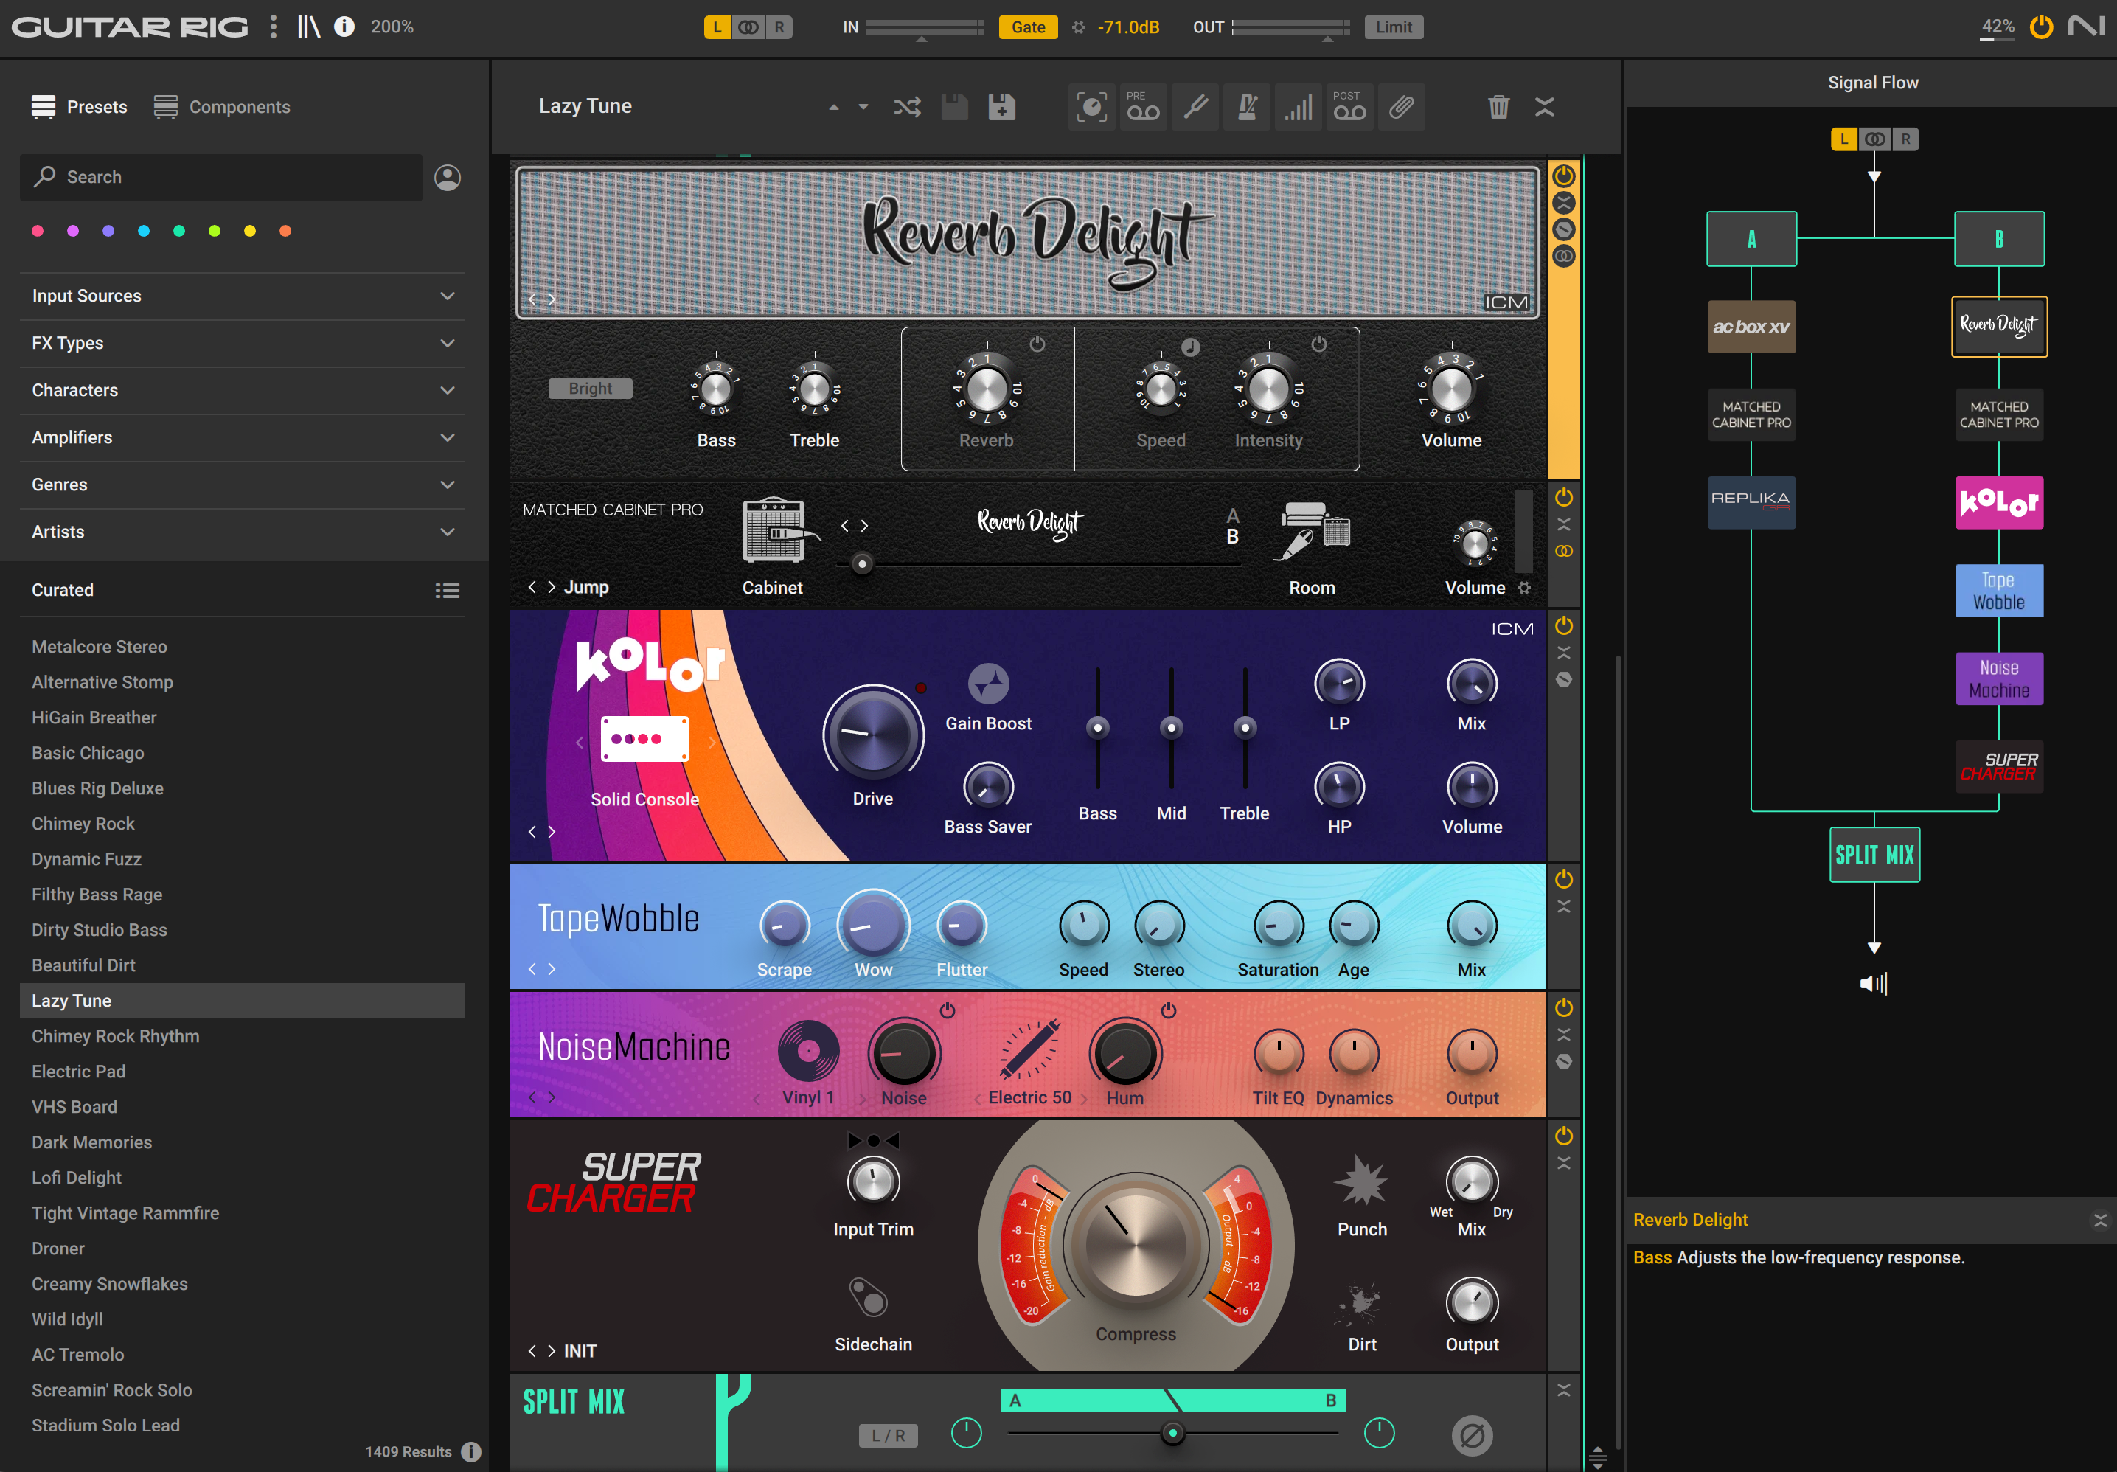The height and width of the screenshot is (1472, 2117).
Task: Expand FX Types filter
Action: pyautogui.click(x=242, y=343)
